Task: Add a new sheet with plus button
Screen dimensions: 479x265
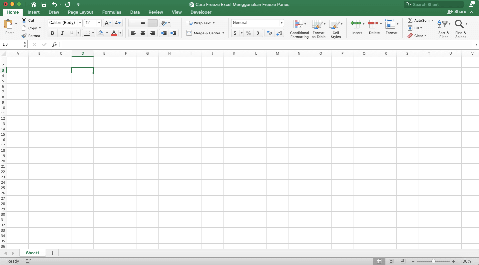Action: point(52,253)
